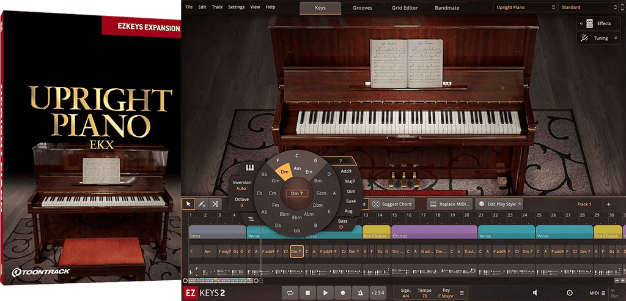Click the Effects panel icon
This screenshot has height=301, width=626.
click(x=590, y=24)
